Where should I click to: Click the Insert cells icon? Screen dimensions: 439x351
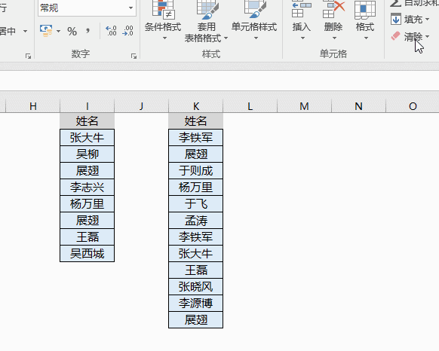click(301, 9)
